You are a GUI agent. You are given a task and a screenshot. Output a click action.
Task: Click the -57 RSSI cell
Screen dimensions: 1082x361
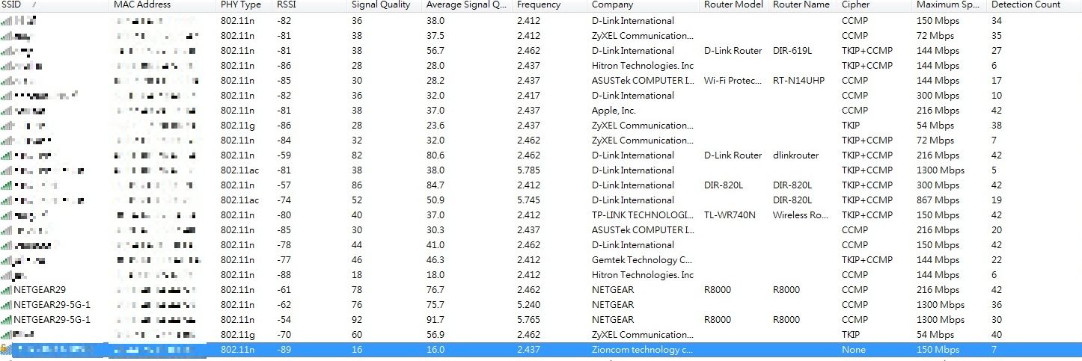coord(284,185)
